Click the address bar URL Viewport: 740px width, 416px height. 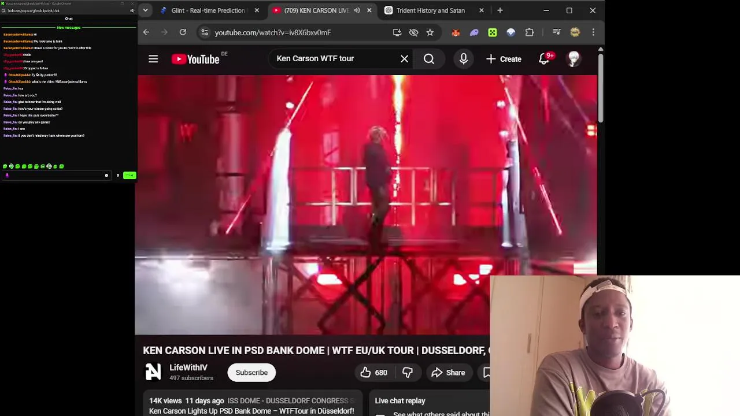pyautogui.click(x=273, y=32)
